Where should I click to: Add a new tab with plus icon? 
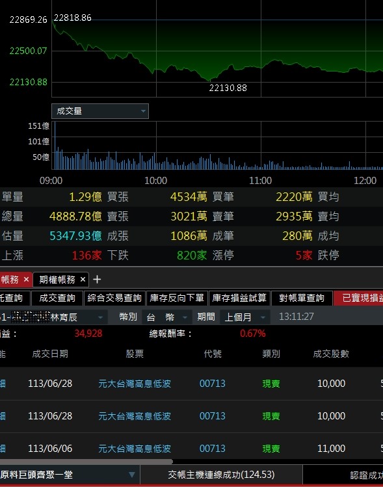tap(97, 280)
